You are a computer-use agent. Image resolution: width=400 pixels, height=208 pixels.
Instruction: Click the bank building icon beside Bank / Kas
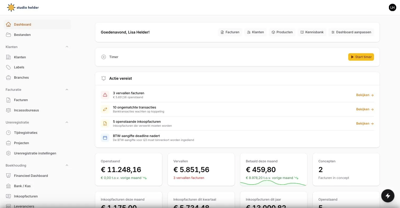tap(8, 186)
